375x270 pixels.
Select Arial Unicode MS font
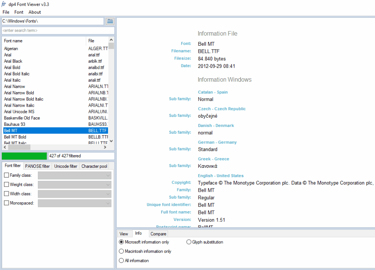click(x=55, y=112)
